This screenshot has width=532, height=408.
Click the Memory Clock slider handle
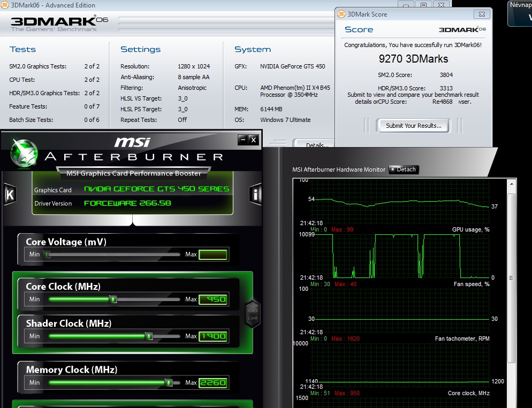168,382
